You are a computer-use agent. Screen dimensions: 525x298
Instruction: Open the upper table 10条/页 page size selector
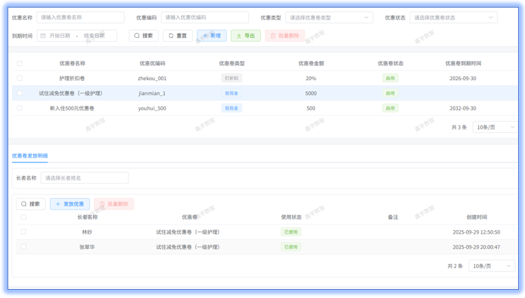(x=495, y=127)
